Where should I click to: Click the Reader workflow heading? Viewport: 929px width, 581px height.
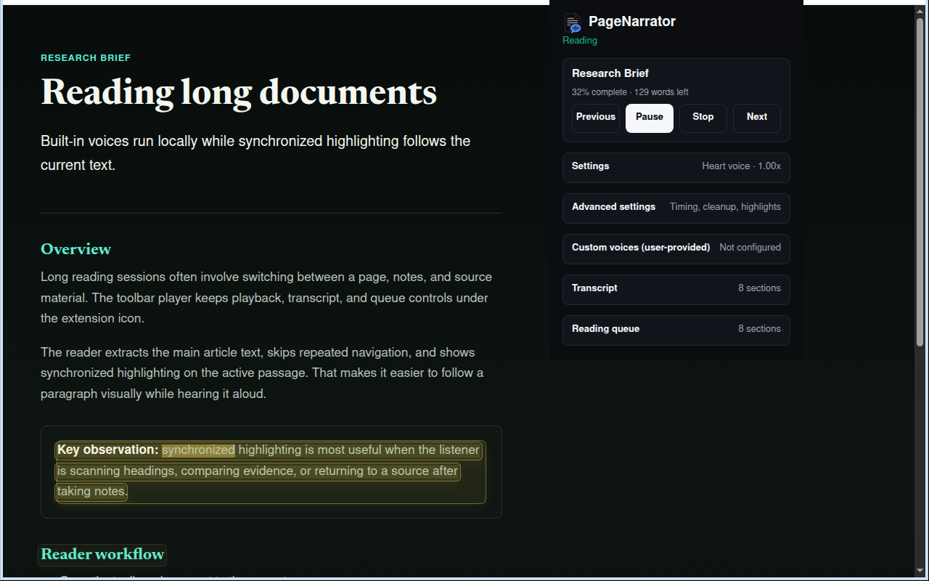pyautogui.click(x=102, y=554)
